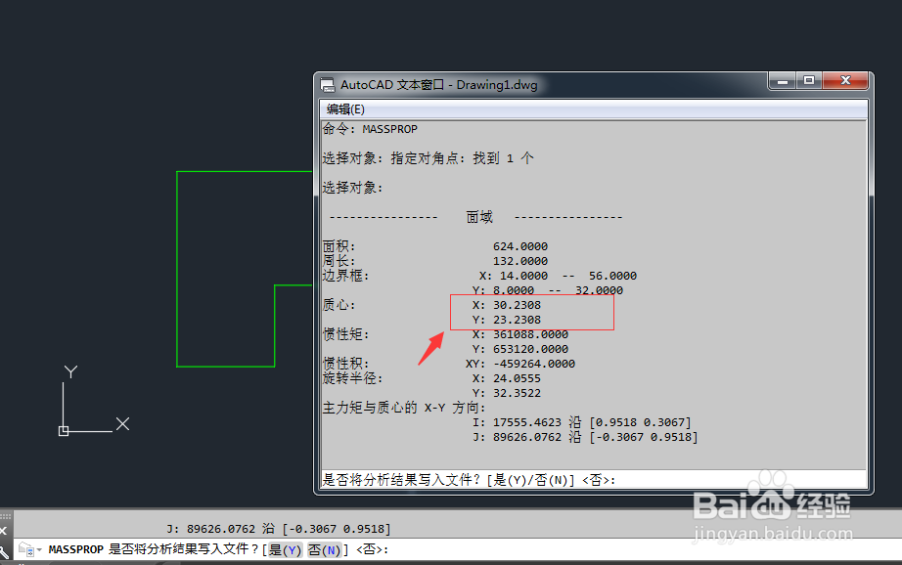Screen dimensions: 902x565
Task: Click the 选择对象: 指定对角点 line
Action: (x=428, y=158)
